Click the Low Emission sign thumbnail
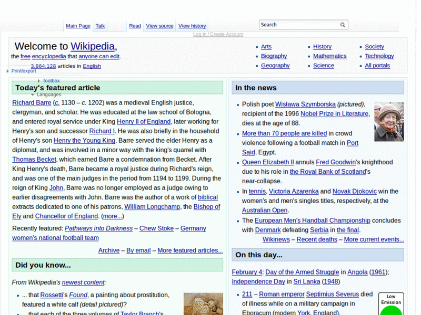Screen dimensions: 421x315 point(391,304)
